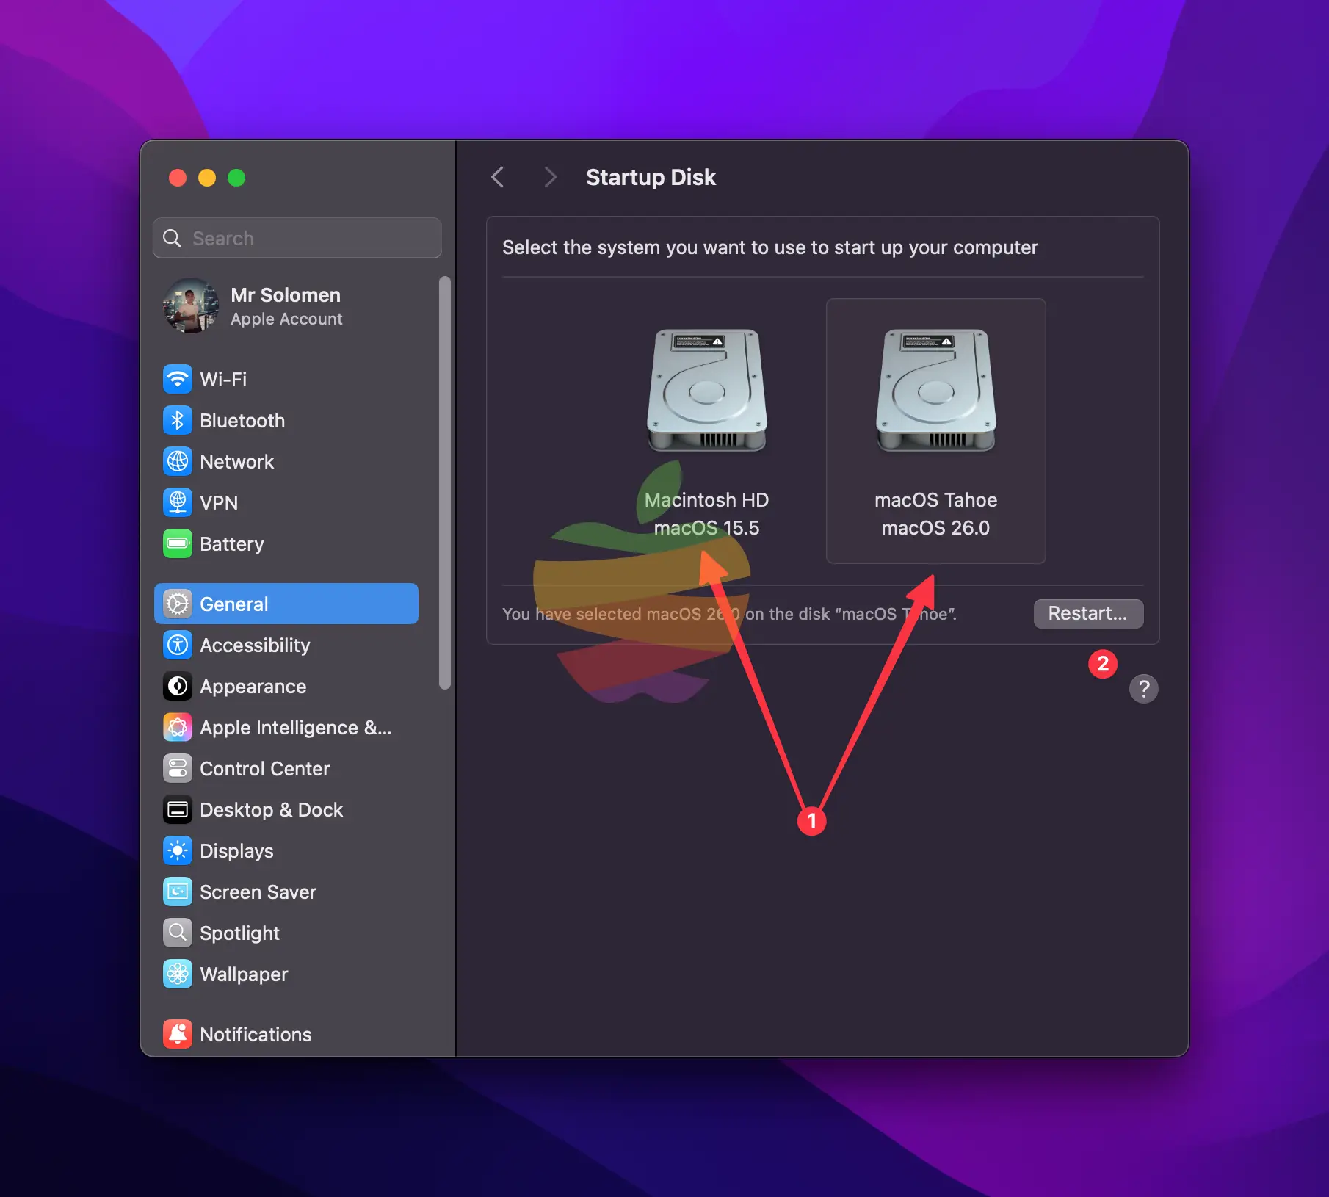The width and height of the screenshot is (1329, 1197).
Task: Open the Displays sun icon
Action: pos(178,851)
